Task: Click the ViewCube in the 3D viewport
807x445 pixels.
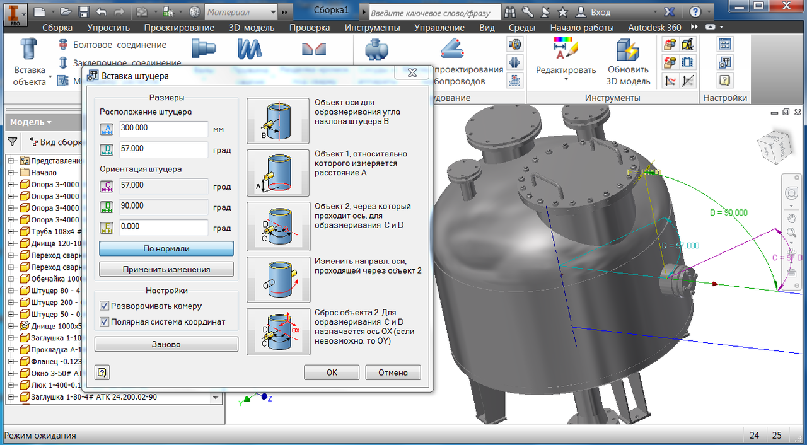Action: [772, 145]
